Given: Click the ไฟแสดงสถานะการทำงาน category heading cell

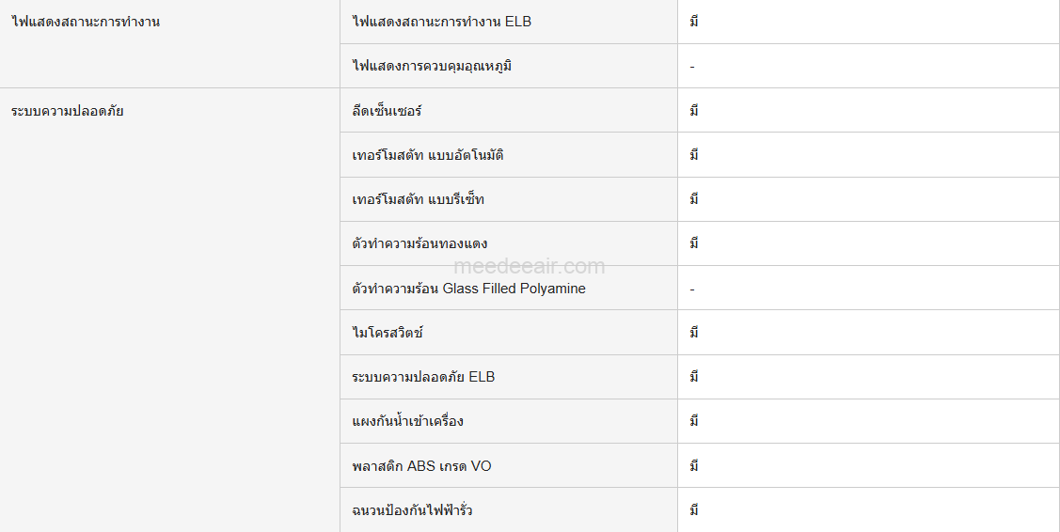Looking at the screenshot, I should (x=86, y=22).
